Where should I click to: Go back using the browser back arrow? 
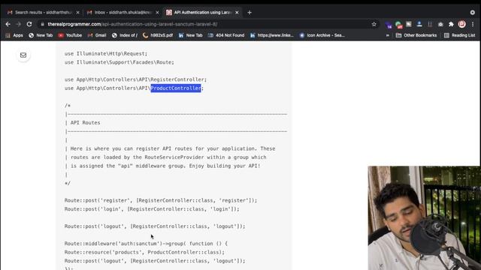point(8,24)
